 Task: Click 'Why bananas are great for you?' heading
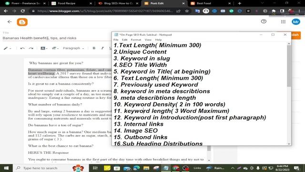point(56,63)
